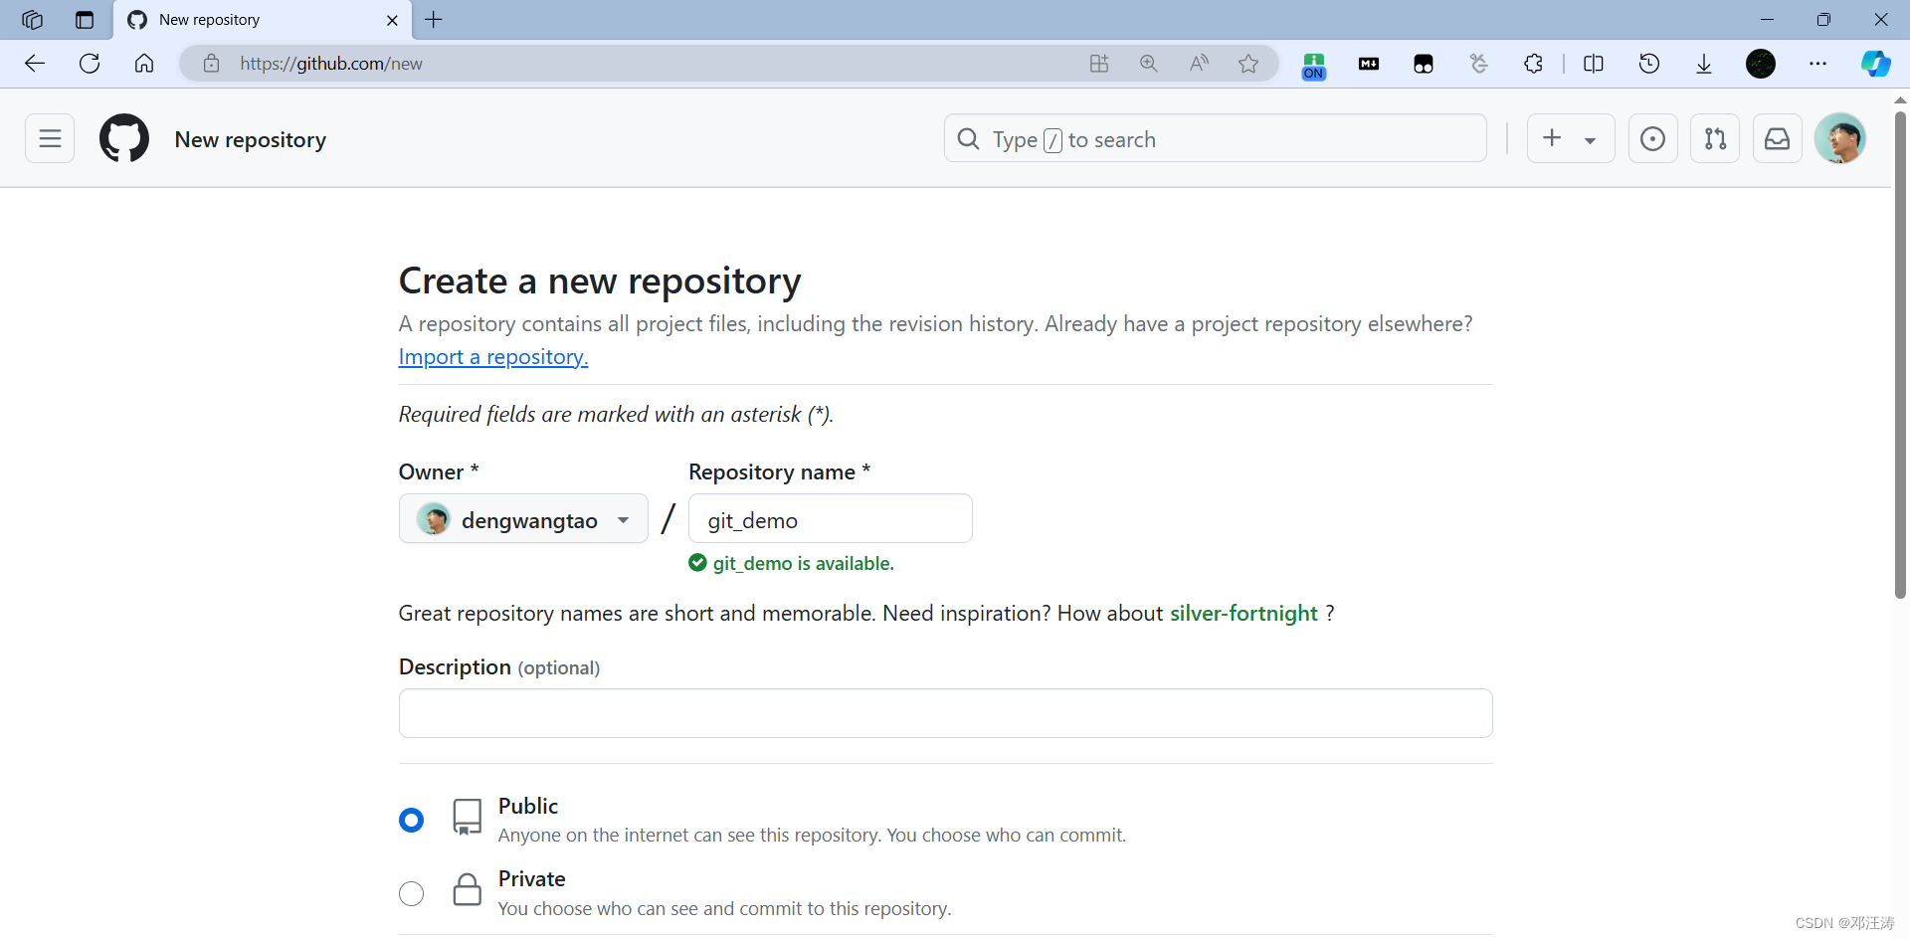Viewport: 1910px width, 939px height.
Task: Click the GitHub Octocat logo
Action: [124, 138]
